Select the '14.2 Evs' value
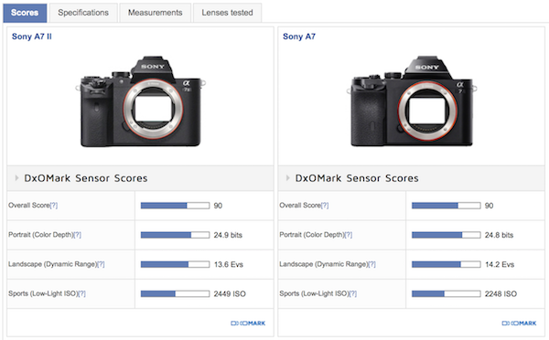 [500, 264]
